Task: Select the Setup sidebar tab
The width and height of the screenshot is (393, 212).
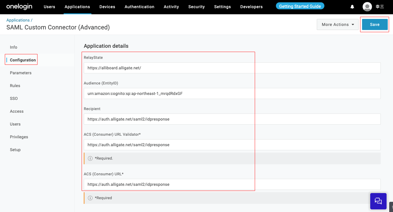Action: tap(15, 150)
